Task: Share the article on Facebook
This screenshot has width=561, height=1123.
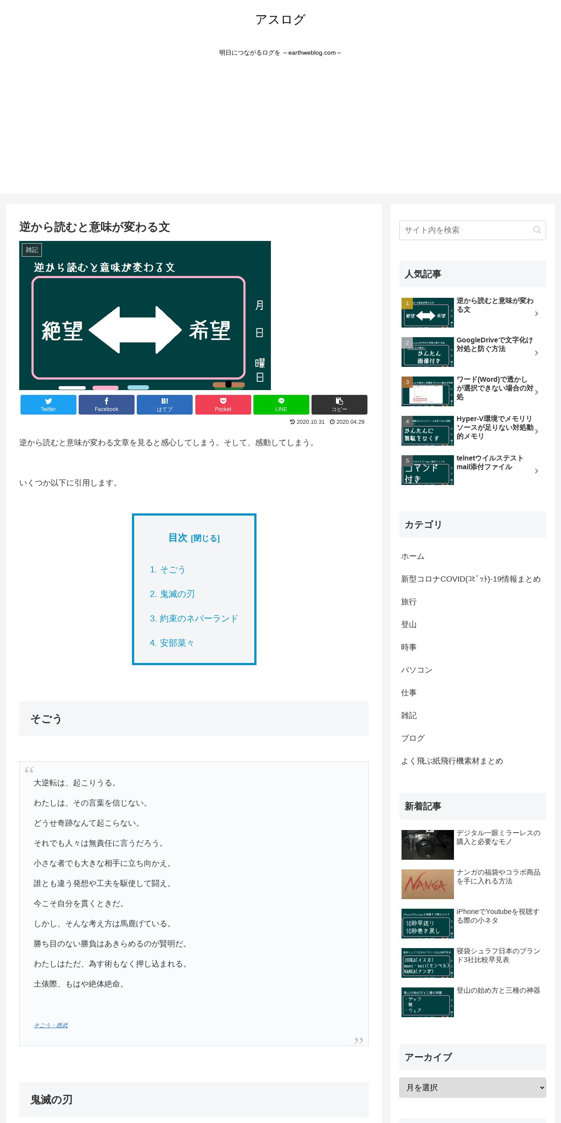Action: (107, 405)
